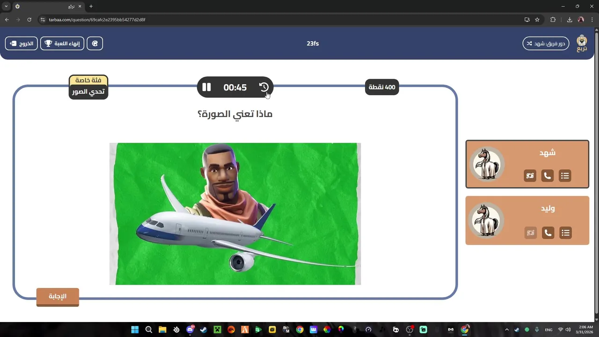This screenshot has height=337, width=599.
Task: Open Chrome downloads icon
Action: pyautogui.click(x=570, y=20)
